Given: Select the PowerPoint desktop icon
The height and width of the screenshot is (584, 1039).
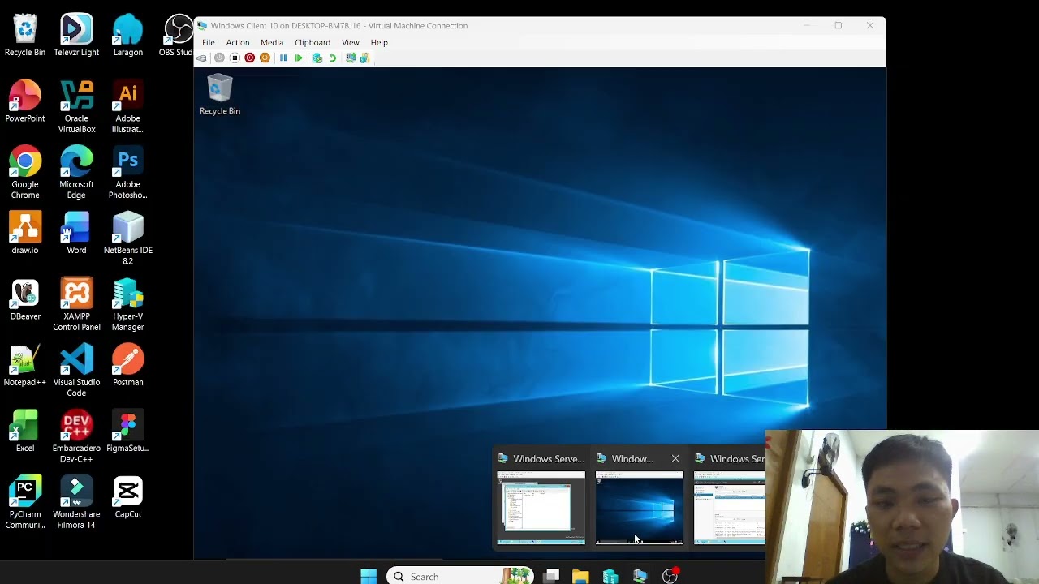Looking at the screenshot, I should [x=25, y=101].
